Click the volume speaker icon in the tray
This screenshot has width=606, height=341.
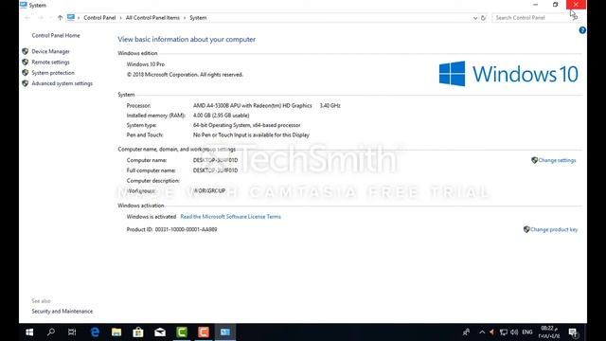point(514,332)
